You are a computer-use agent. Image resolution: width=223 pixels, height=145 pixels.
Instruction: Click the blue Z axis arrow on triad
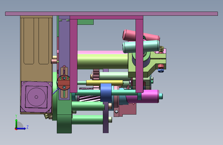(x=21, y=128)
